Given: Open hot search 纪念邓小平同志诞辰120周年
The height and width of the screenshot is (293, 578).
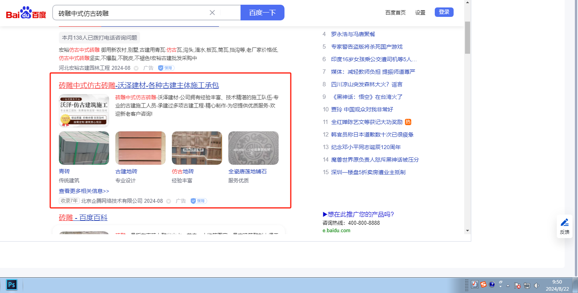Looking at the screenshot, I should [366, 147].
